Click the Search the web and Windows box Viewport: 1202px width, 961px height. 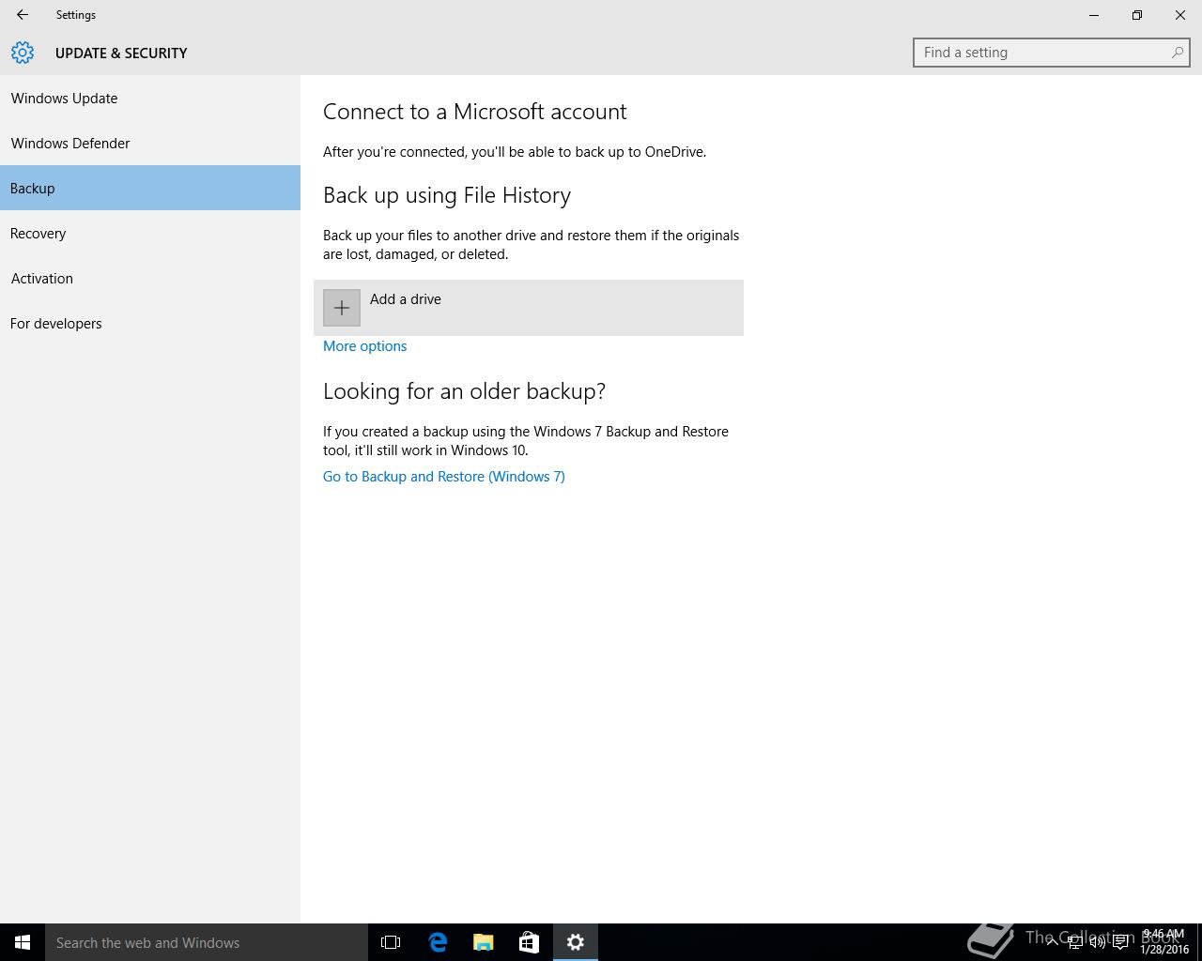pos(207,942)
